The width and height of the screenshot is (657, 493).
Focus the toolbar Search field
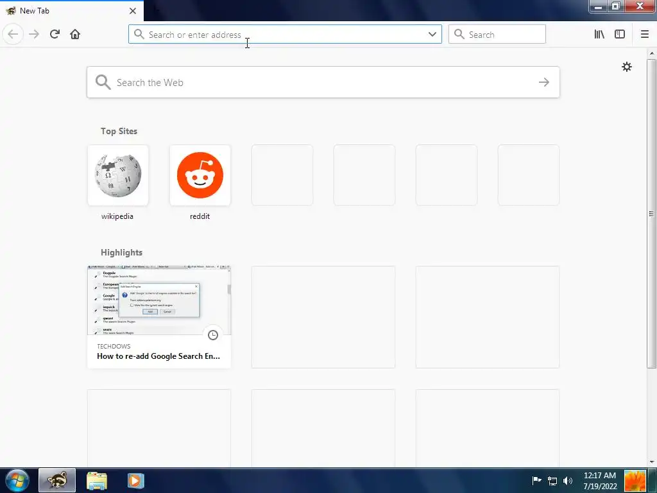tap(497, 34)
